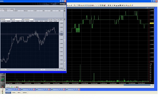The height and width of the screenshot is (99, 158).
Task: Click the eye icon in chart toolbar
Action: tap(115, 5)
